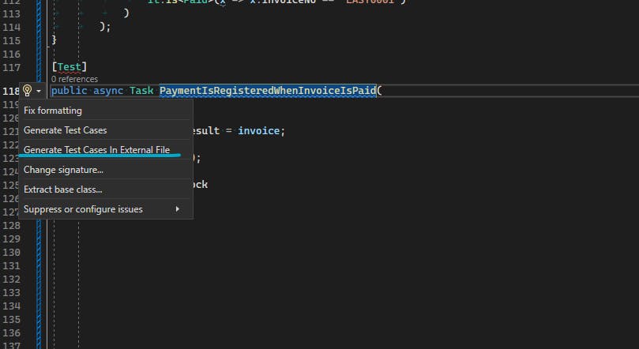Click line number 133 in the gutter
The height and width of the screenshot is (349, 639).
click(11, 279)
